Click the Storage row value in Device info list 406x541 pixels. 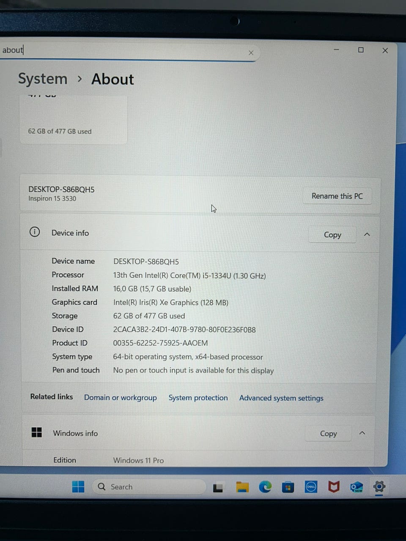tap(149, 316)
